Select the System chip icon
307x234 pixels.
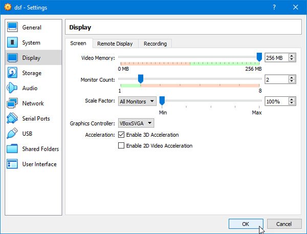click(x=13, y=42)
